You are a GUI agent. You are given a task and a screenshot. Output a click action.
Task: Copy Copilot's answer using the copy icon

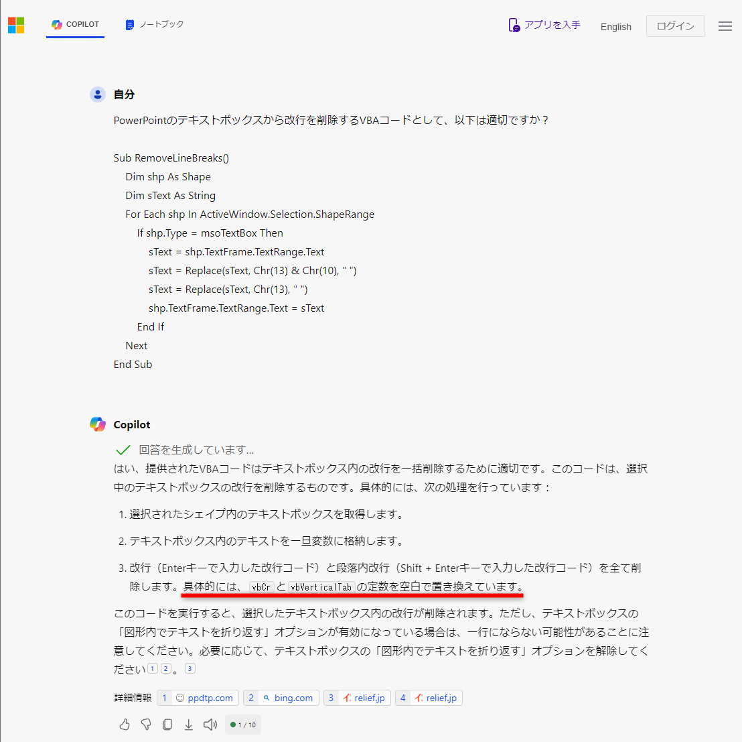point(167,725)
